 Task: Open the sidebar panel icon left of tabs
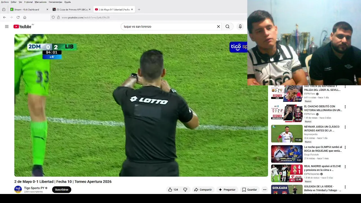point(4,10)
